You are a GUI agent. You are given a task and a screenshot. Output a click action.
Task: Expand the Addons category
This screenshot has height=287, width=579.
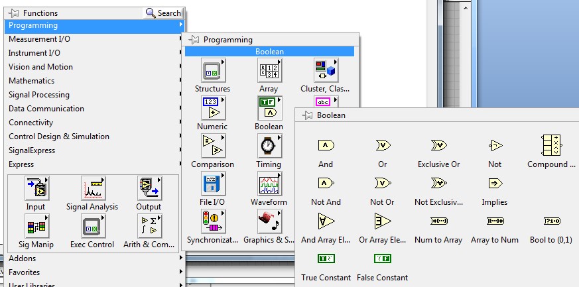point(95,258)
